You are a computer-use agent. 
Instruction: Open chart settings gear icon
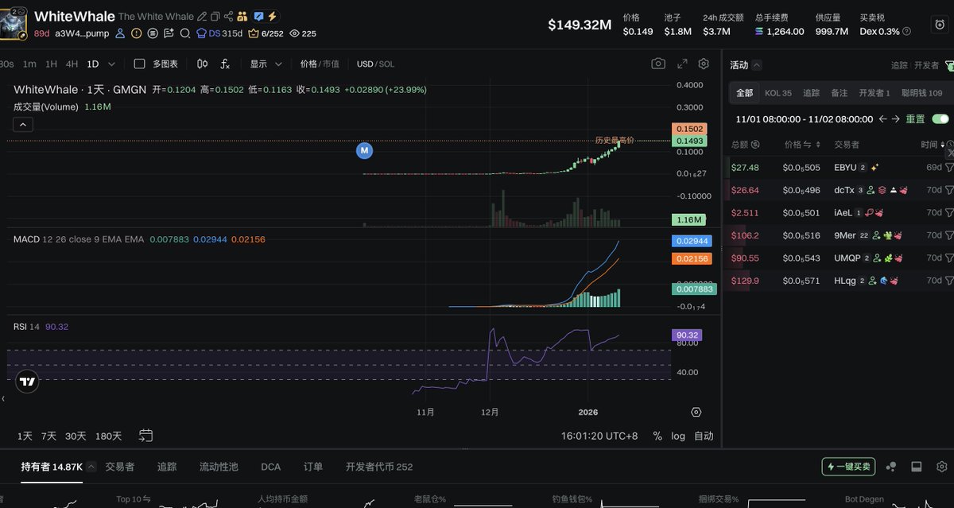tap(704, 64)
